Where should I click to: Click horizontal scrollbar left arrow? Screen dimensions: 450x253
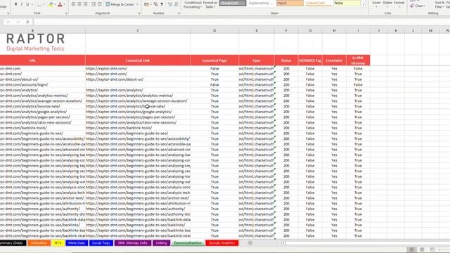[283, 243]
